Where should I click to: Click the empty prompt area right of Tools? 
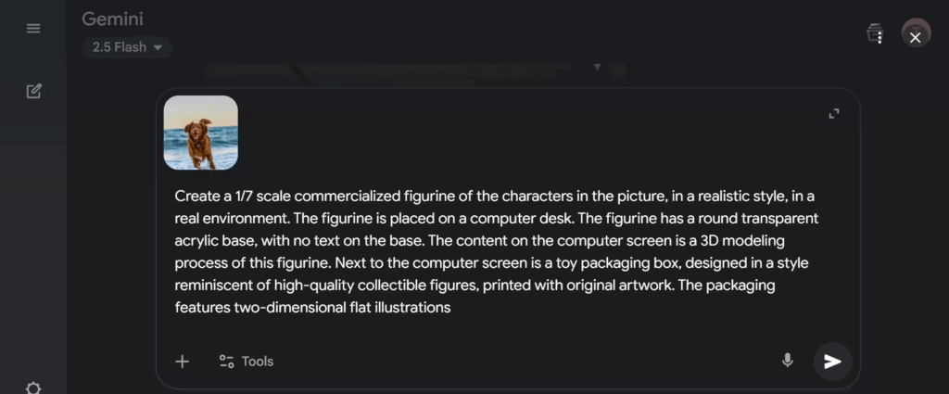[x=519, y=362]
